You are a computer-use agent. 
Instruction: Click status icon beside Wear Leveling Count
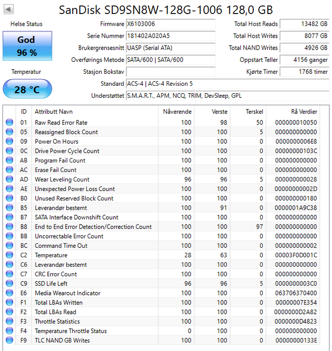point(9,180)
